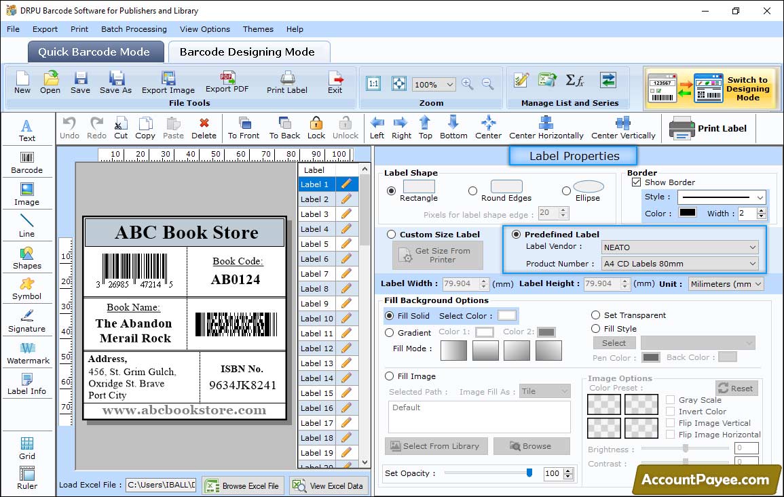This screenshot has width=784, height=497.
Task: Open the File menu
Action: coord(14,29)
